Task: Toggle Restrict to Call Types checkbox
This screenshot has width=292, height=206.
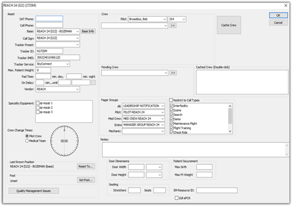Action: 171,100
